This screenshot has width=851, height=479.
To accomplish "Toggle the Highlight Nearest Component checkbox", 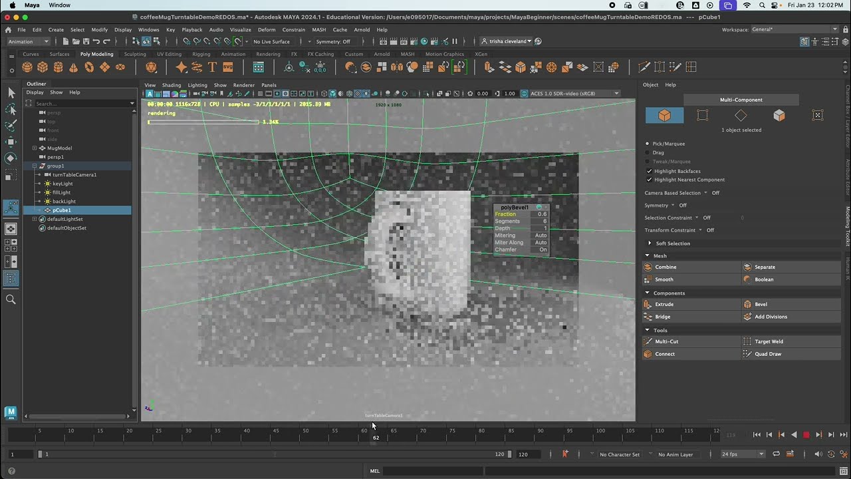I will [650, 180].
